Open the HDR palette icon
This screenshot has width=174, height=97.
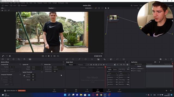(x=19, y=59)
